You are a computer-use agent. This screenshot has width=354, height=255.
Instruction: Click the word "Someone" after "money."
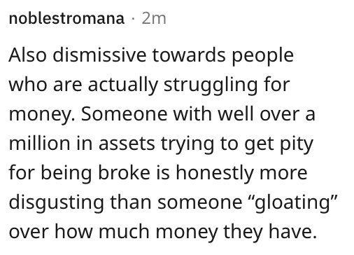click(x=124, y=114)
